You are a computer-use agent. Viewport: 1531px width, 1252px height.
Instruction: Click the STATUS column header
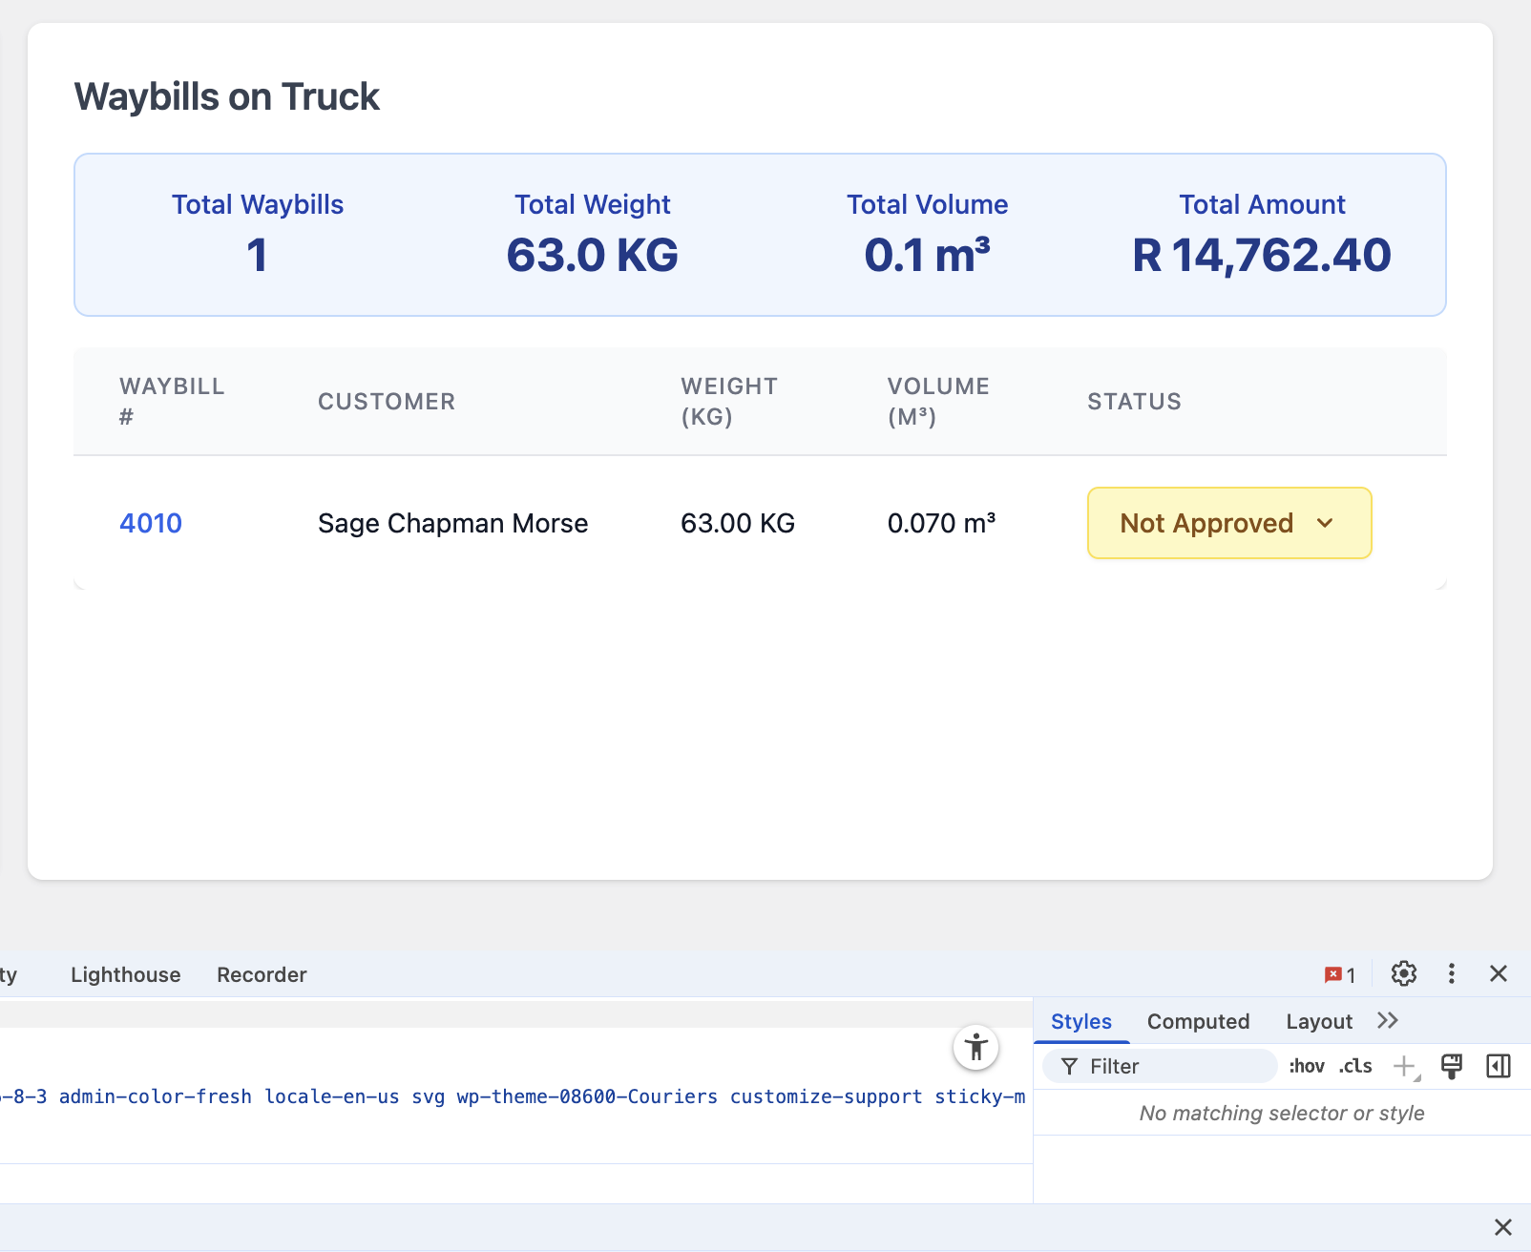pos(1134,402)
